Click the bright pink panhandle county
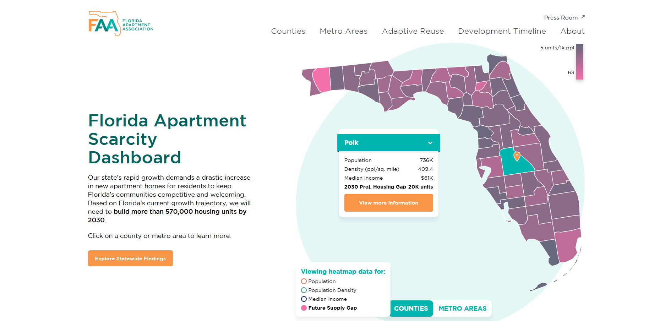Viewport: 671px width, 321px height. [322, 80]
